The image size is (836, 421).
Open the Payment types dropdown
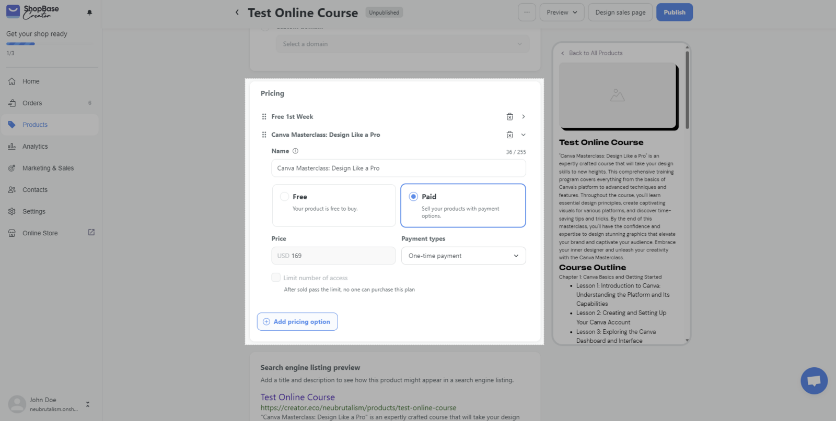pos(463,256)
